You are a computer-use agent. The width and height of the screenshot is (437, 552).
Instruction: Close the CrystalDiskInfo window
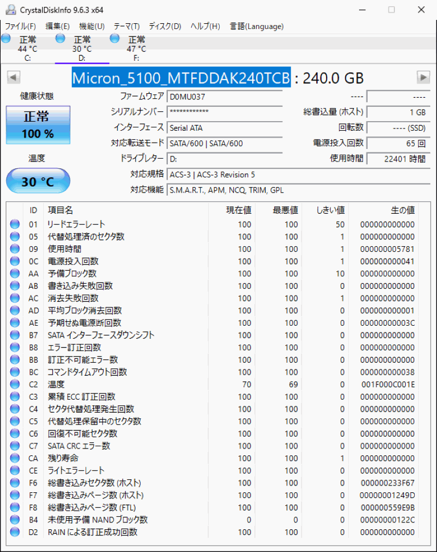tap(421, 10)
